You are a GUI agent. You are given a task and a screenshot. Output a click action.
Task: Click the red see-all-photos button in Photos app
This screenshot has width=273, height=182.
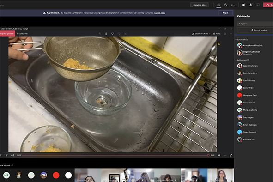coord(7,34)
